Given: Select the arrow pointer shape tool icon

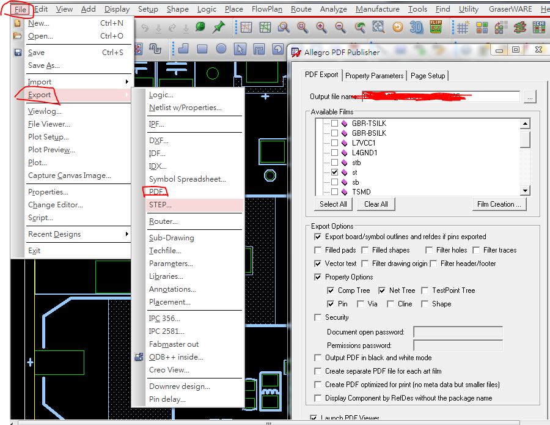Looking at the screenshot, I should click(x=240, y=50).
